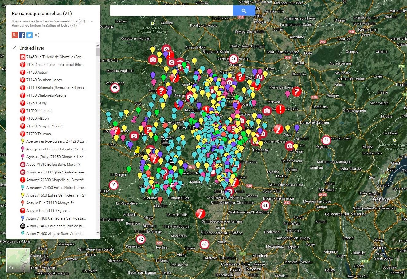Click inside the map search input field

pyautogui.click(x=170, y=10)
